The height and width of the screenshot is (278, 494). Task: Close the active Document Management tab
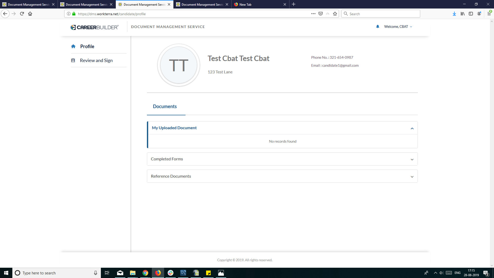tap(169, 4)
